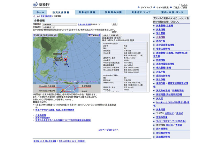Open the 台風第12号 dropdown in the info panel
Viewport: 223px width, 148px height.
click(x=116, y=35)
